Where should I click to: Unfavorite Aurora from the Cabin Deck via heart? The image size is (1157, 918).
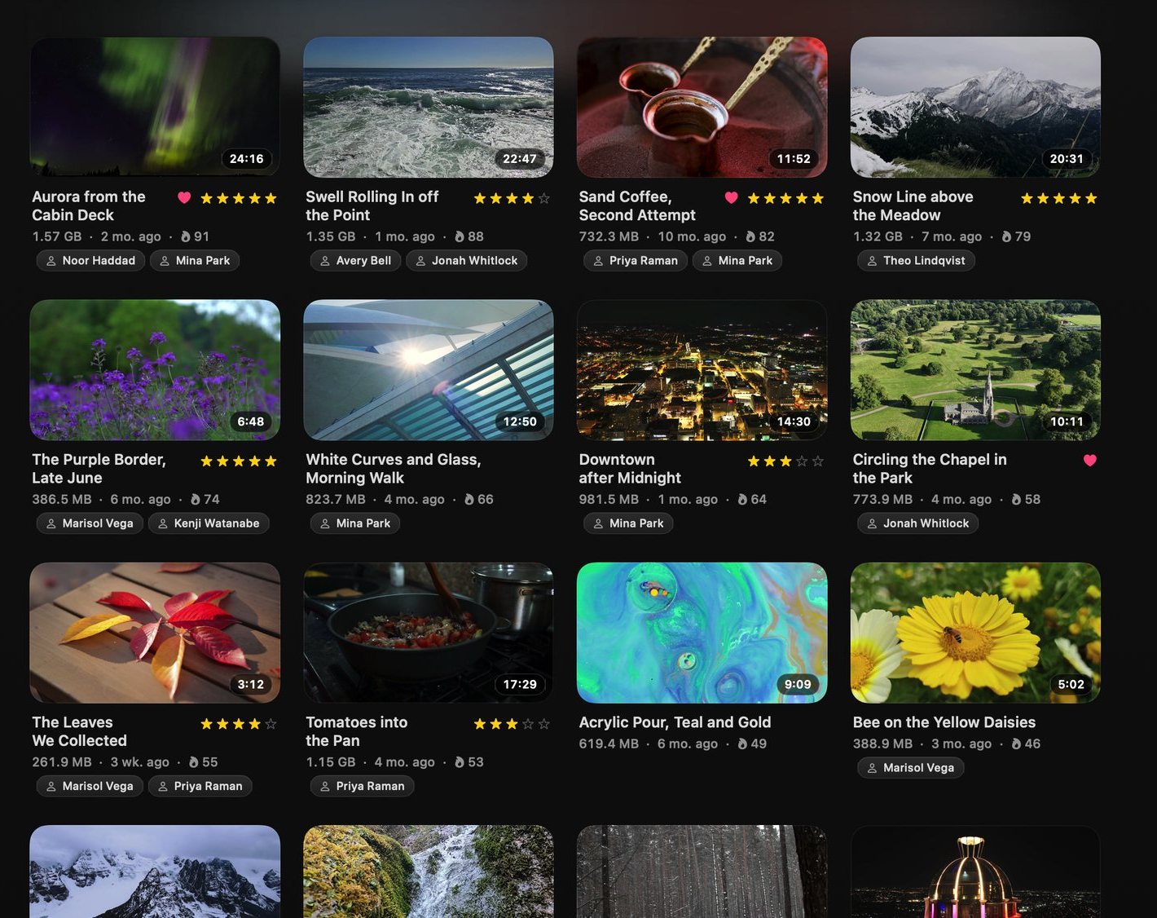point(184,197)
